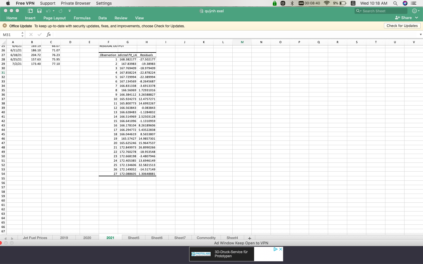Open the Undo history dropdown arrow
The height and width of the screenshot is (264, 423).
click(x=53, y=11)
